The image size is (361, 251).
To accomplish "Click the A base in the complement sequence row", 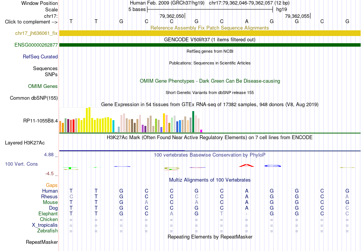I will pyautogui.click(x=247, y=21).
